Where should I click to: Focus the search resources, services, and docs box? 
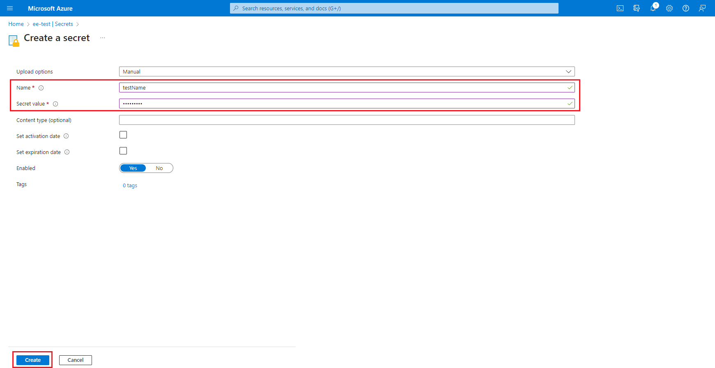(x=394, y=8)
